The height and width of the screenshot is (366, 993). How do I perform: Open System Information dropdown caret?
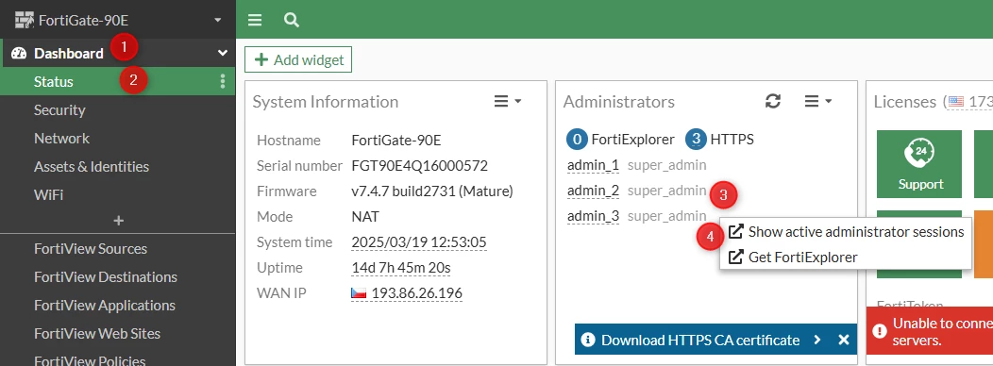pos(518,101)
